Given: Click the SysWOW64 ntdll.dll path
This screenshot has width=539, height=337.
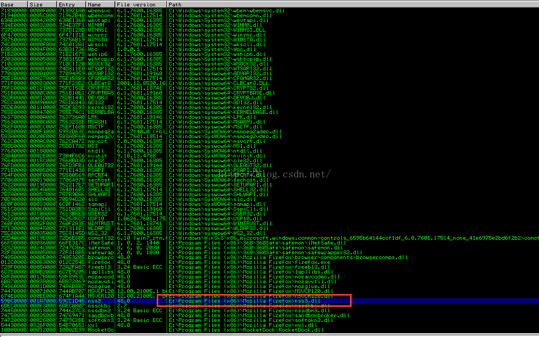Looking at the screenshot, I should pyautogui.click(x=215, y=151).
